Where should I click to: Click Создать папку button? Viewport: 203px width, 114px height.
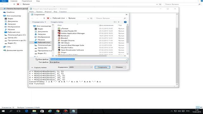(x=57, y=22)
